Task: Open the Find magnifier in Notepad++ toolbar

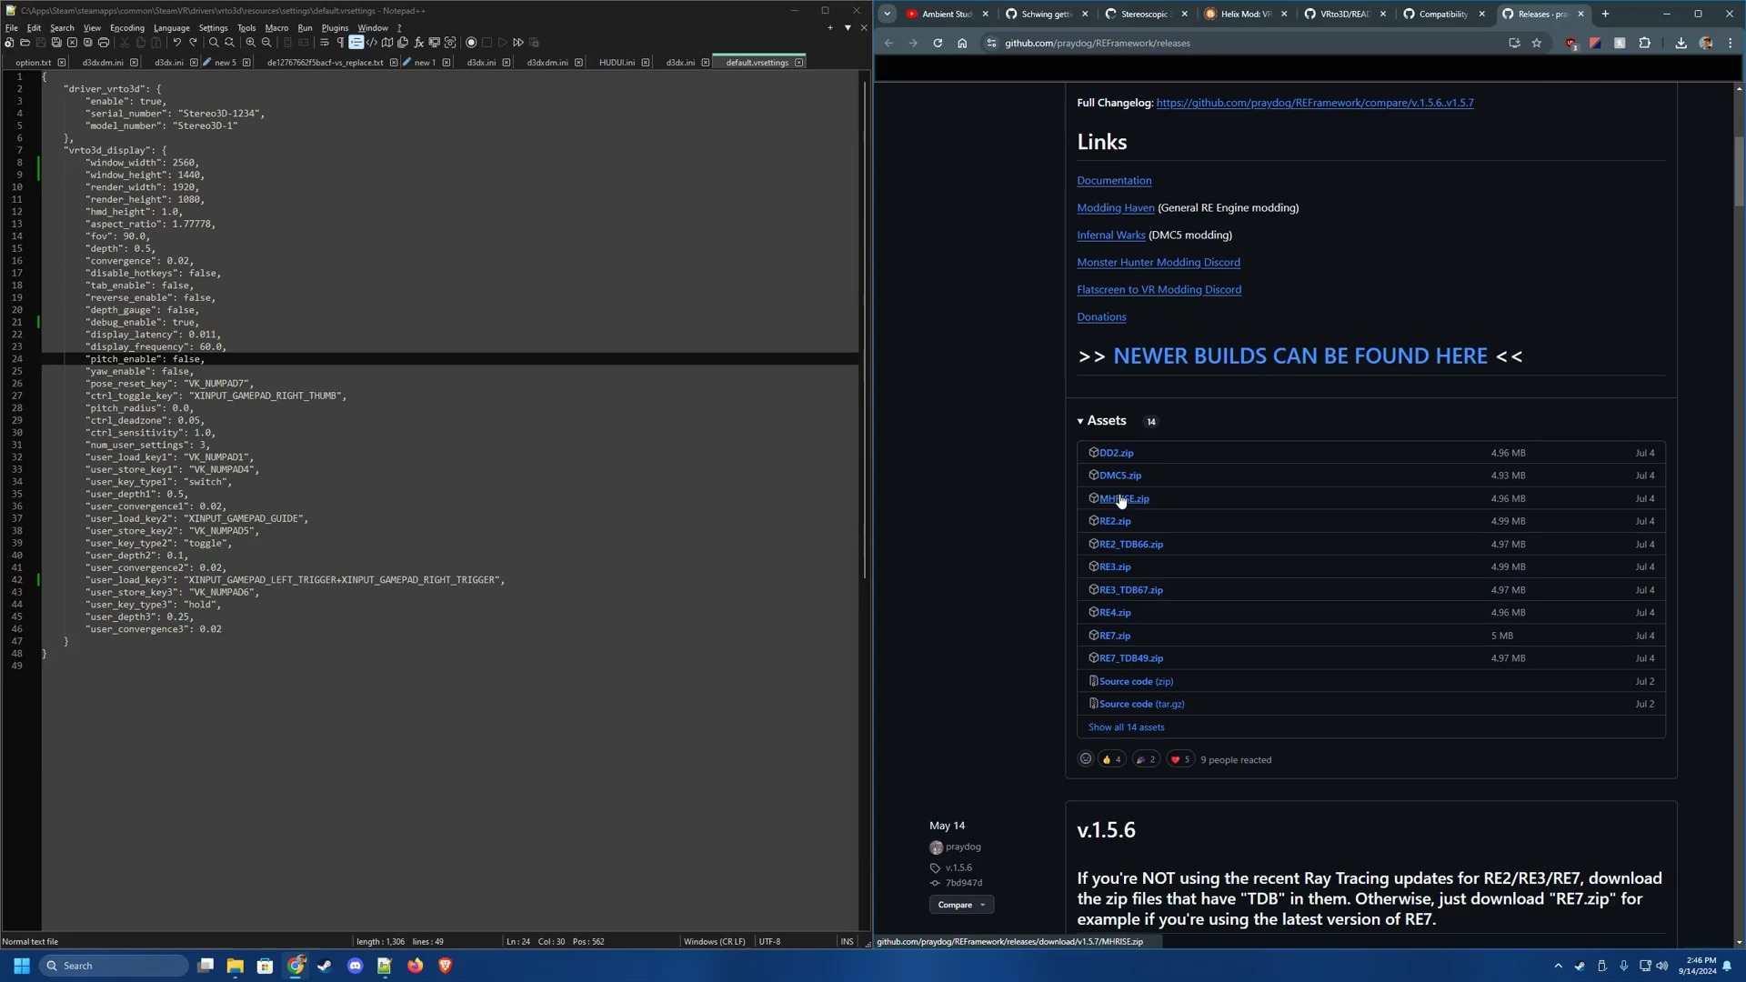Action: [214, 43]
